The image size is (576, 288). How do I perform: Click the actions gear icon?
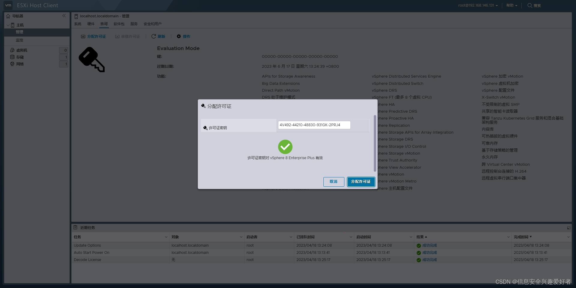(x=179, y=36)
